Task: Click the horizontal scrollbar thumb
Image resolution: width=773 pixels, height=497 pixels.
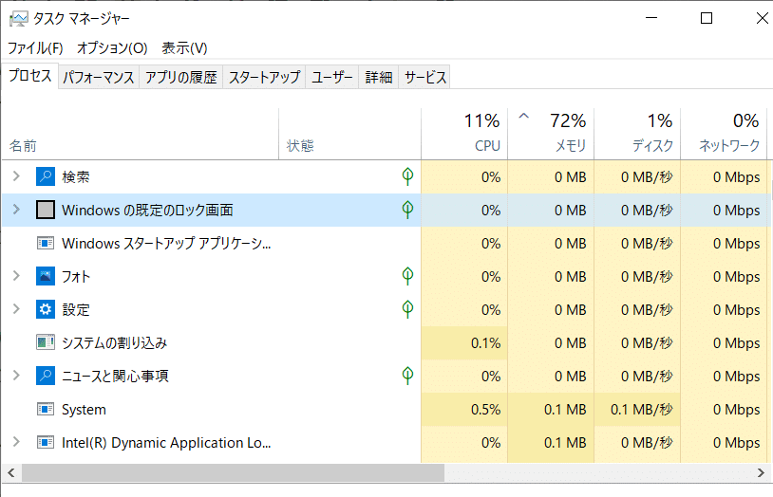Action: click(x=233, y=473)
